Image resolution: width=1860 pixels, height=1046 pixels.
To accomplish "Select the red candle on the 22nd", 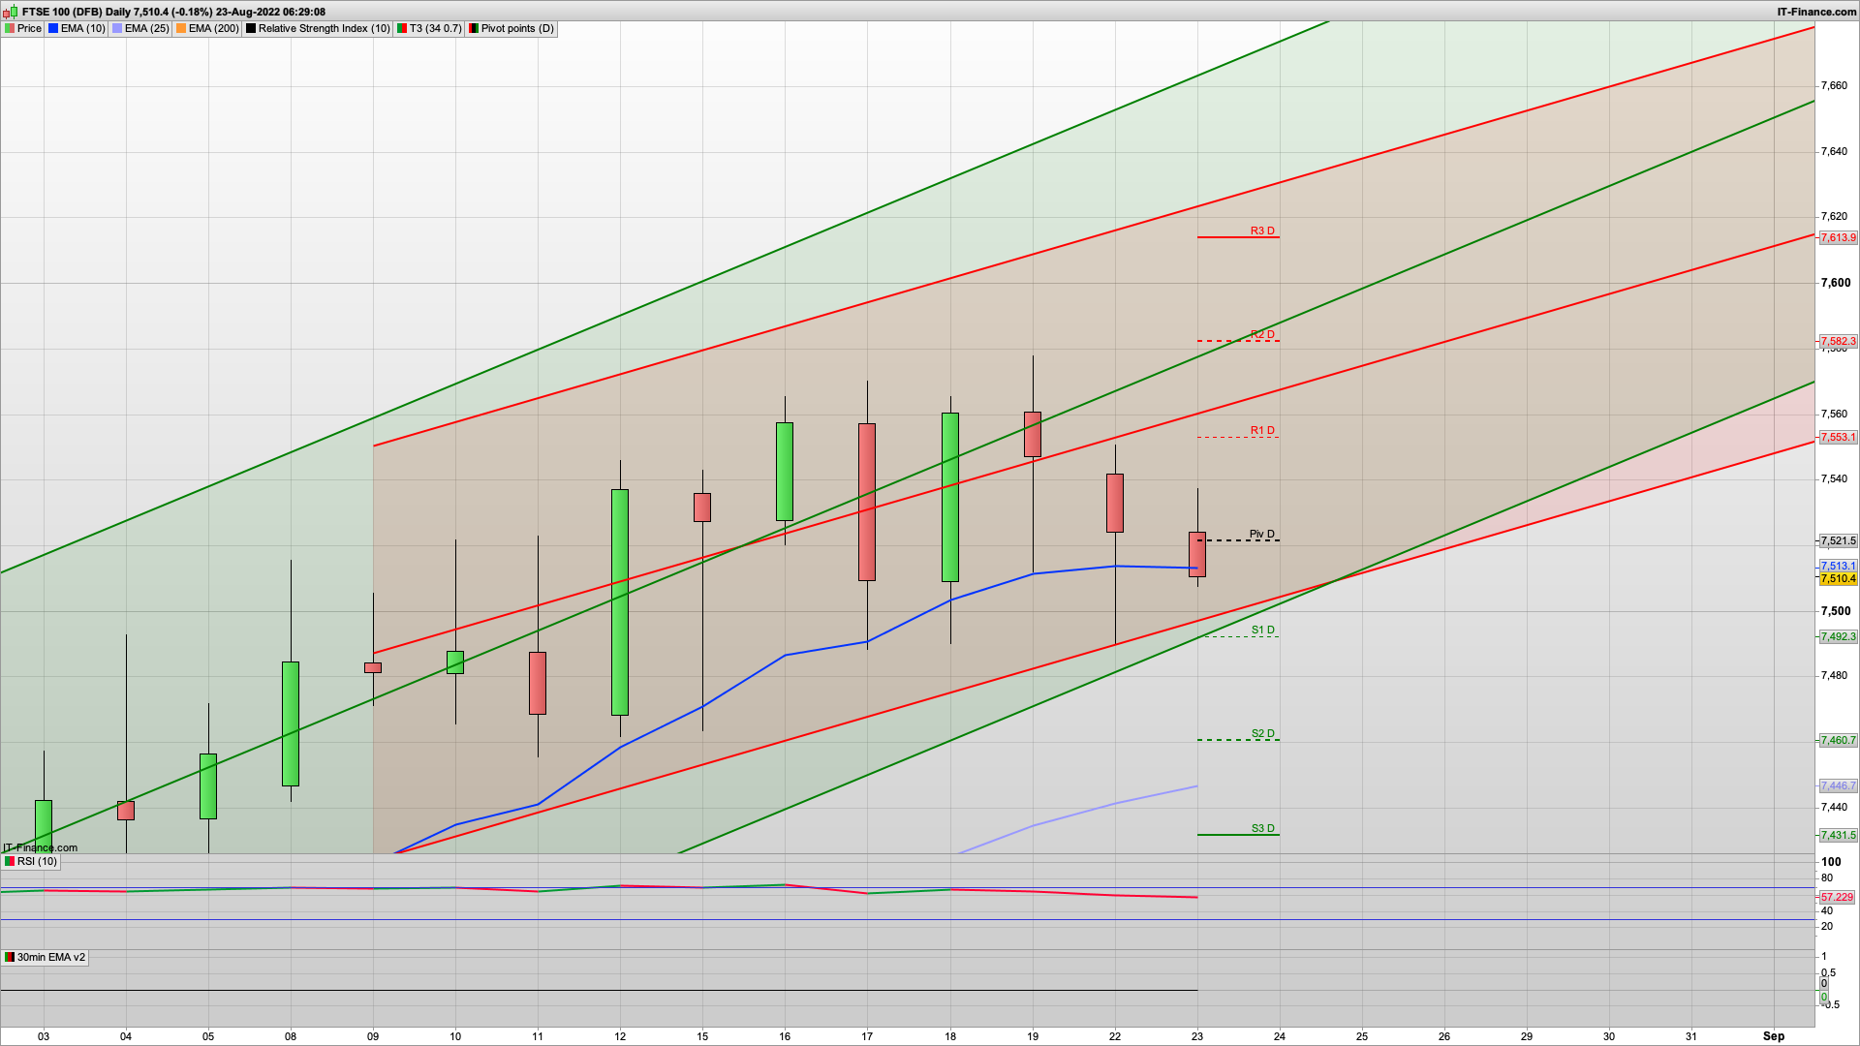I will click(x=1115, y=503).
